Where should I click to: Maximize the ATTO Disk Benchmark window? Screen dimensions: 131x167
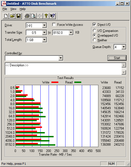click(122, 4)
